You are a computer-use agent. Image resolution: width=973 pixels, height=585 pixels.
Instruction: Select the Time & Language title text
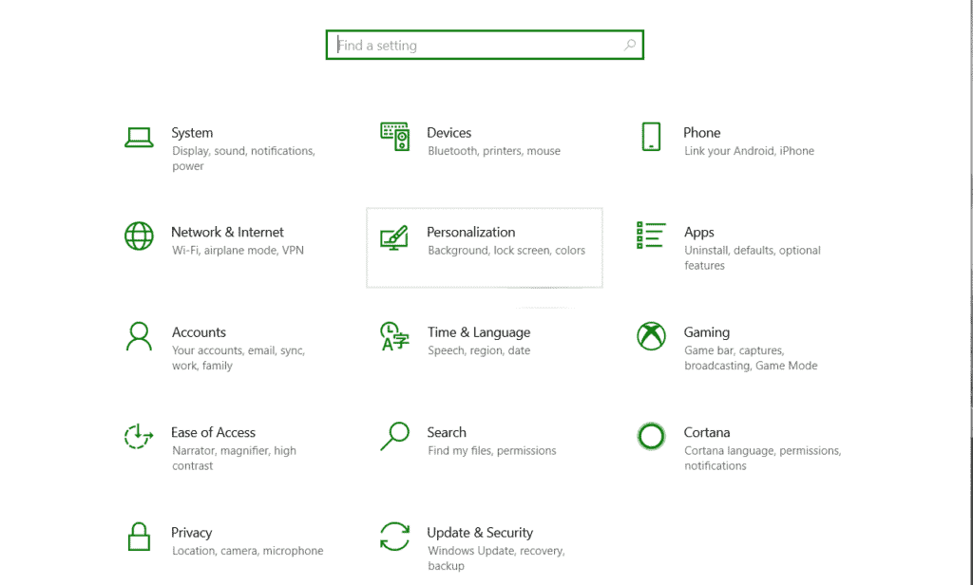click(x=479, y=332)
